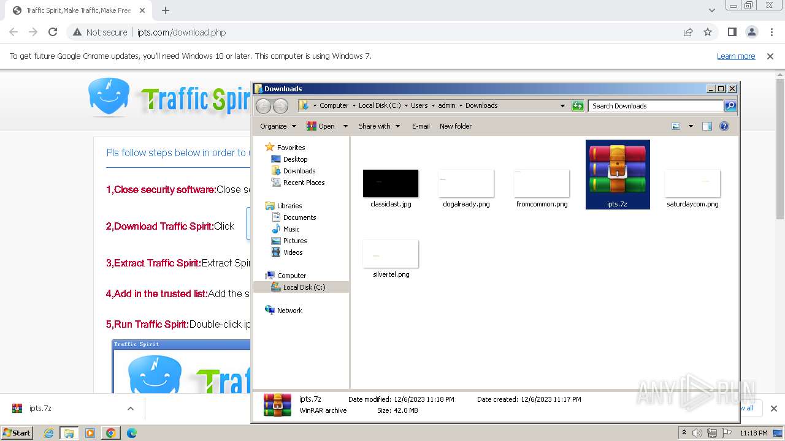This screenshot has height=441, width=785.
Task: Expand the Open button dropdown arrow
Action: [345, 126]
